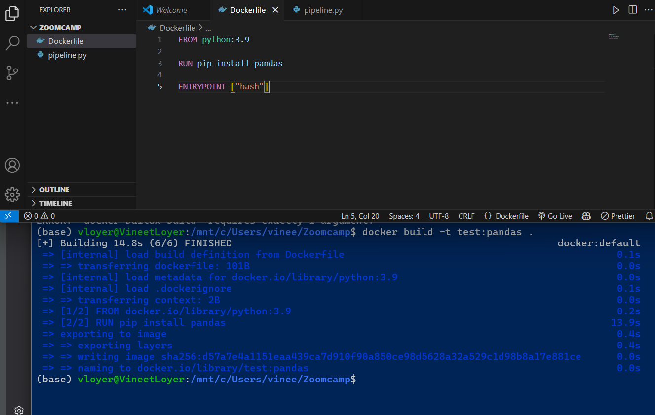Open the Source Control view

tap(12, 73)
